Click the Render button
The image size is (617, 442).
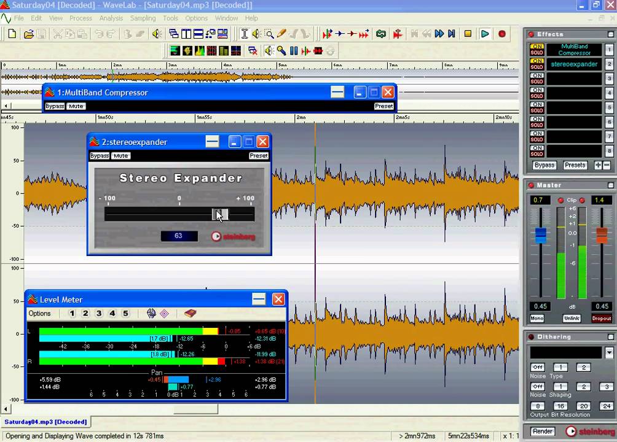542,432
